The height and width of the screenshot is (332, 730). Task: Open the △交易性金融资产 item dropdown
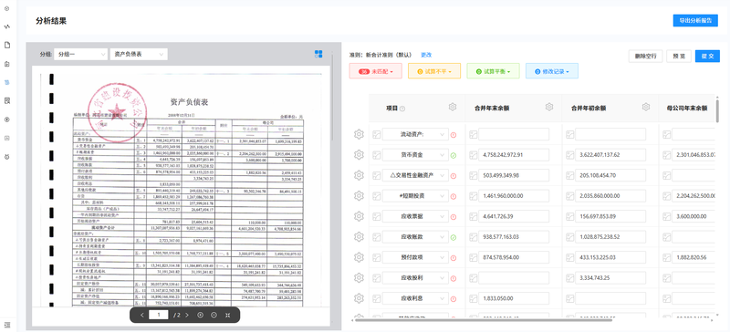[x=415, y=175]
